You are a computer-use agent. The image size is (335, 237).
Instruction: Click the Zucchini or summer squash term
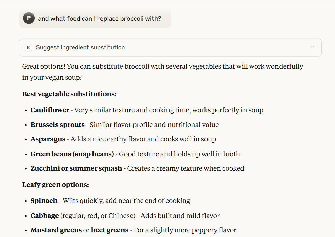(x=76, y=168)
